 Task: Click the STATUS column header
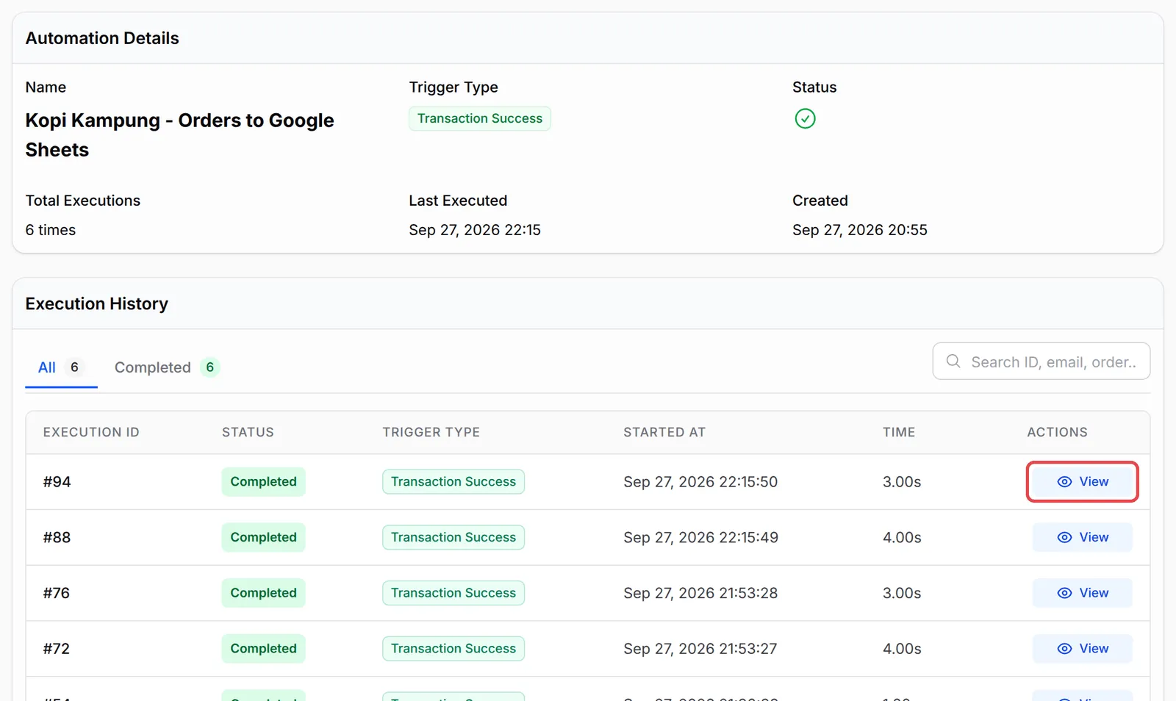point(248,432)
